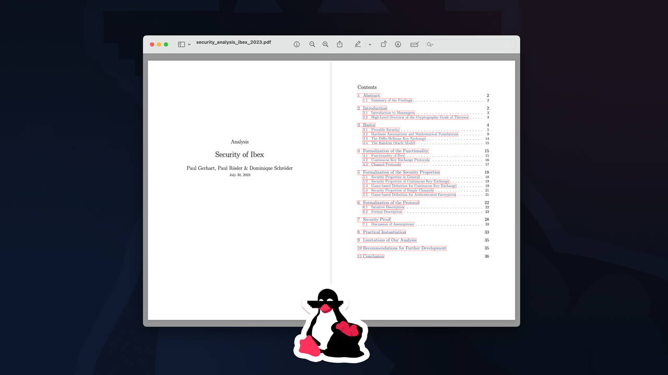Open the Share menu icon
Viewport: 668px width, 375px height.
(340, 44)
